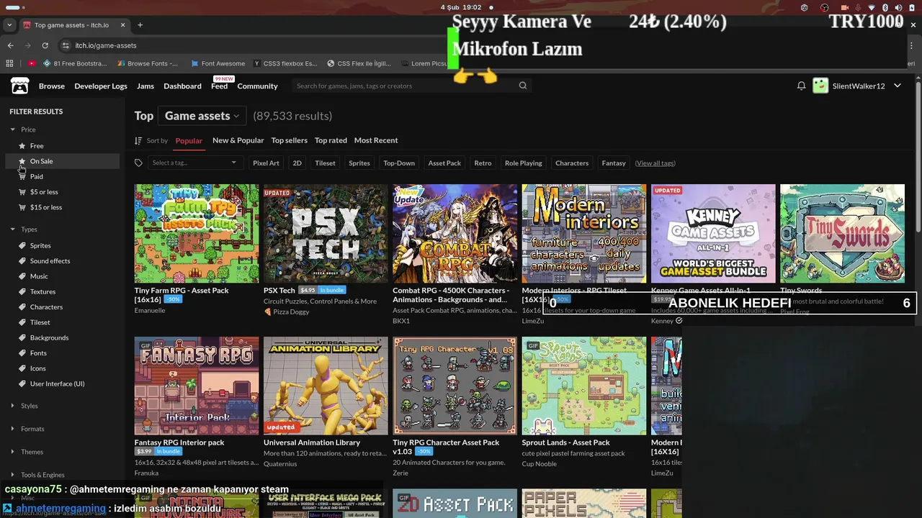
Task: Sort by Popular
Action: point(189,141)
